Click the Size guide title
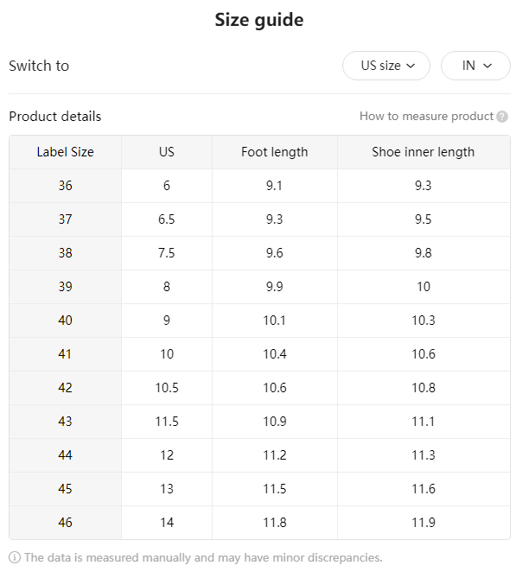 tap(259, 20)
